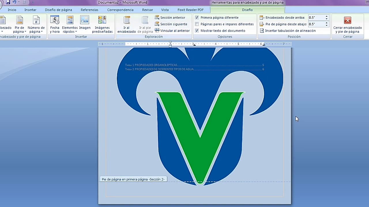Close header and footer editing
Image resolution: width=369 pixels, height=207 pixels.
pyautogui.click(x=347, y=25)
